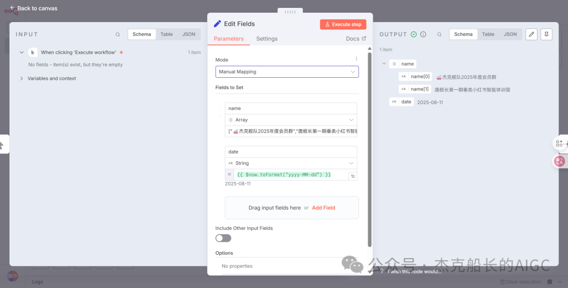Viewport: 568px width, 288px height.
Task: Click the question mark help icon at bottom
Action: point(381,271)
